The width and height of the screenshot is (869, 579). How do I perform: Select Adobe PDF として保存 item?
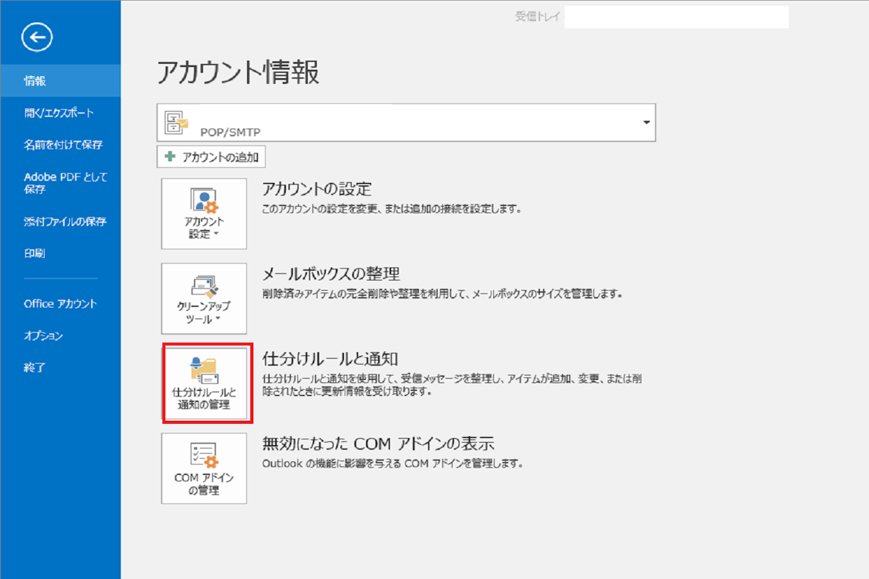point(65,183)
